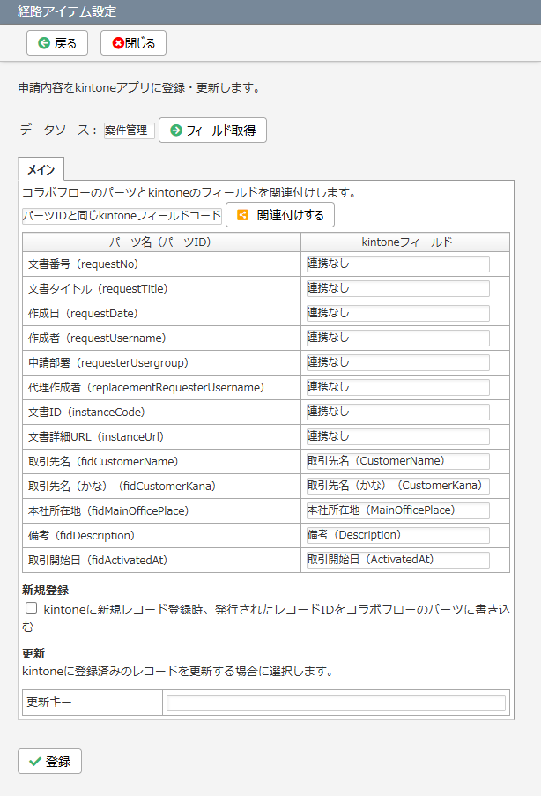Click the 更新キー label cell

[93, 703]
